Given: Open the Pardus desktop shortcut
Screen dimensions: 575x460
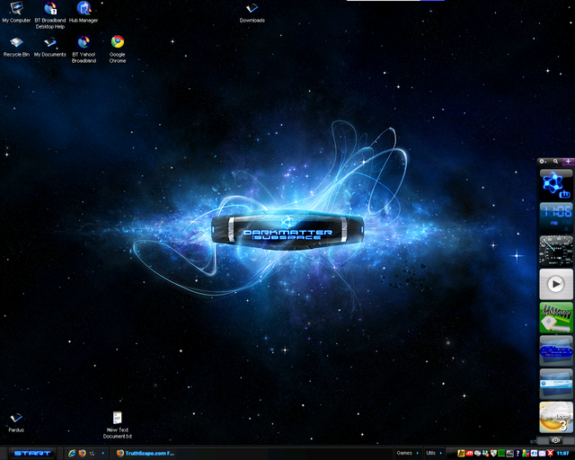Looking at the screenshot, I should pos(16,419).
